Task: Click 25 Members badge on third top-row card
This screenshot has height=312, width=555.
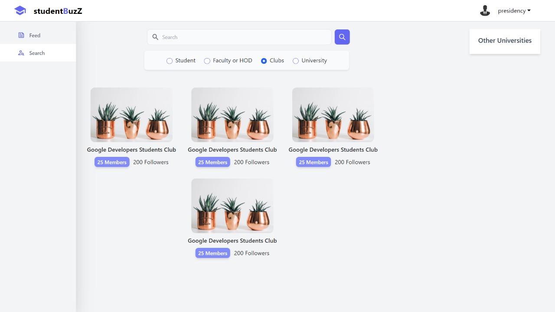Action: point(313,162)
